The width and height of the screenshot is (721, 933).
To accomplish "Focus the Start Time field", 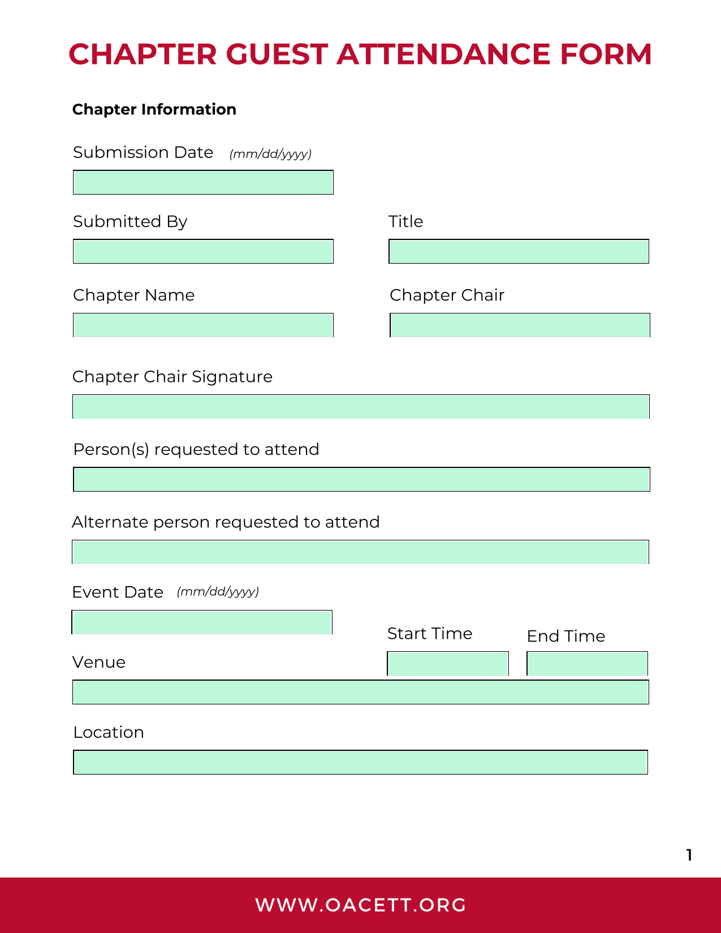I will coord(448,664).
